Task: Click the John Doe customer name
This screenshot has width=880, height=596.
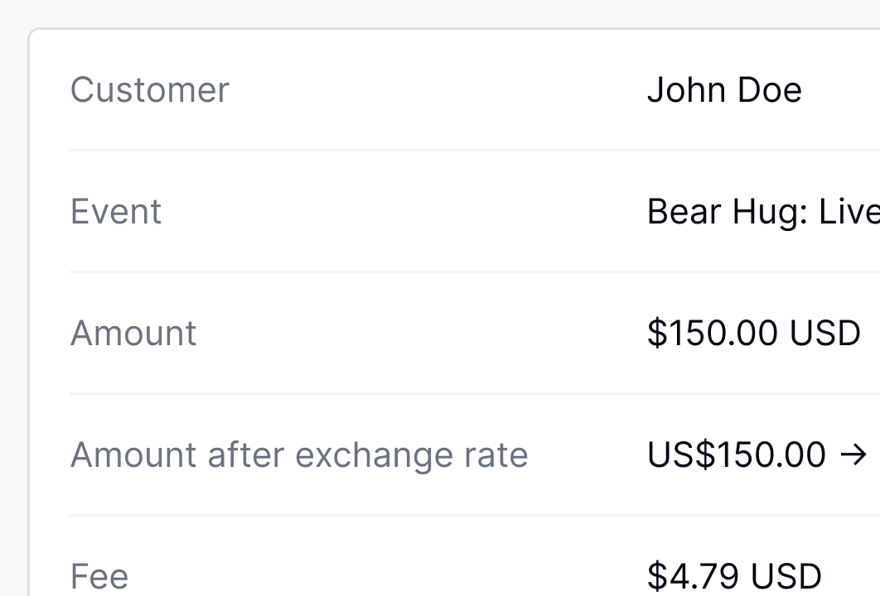Action: [x=723, y=89]
